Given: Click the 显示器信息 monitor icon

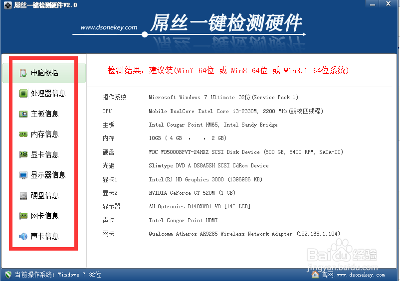Looking at the screenshot, I should 23,175.
